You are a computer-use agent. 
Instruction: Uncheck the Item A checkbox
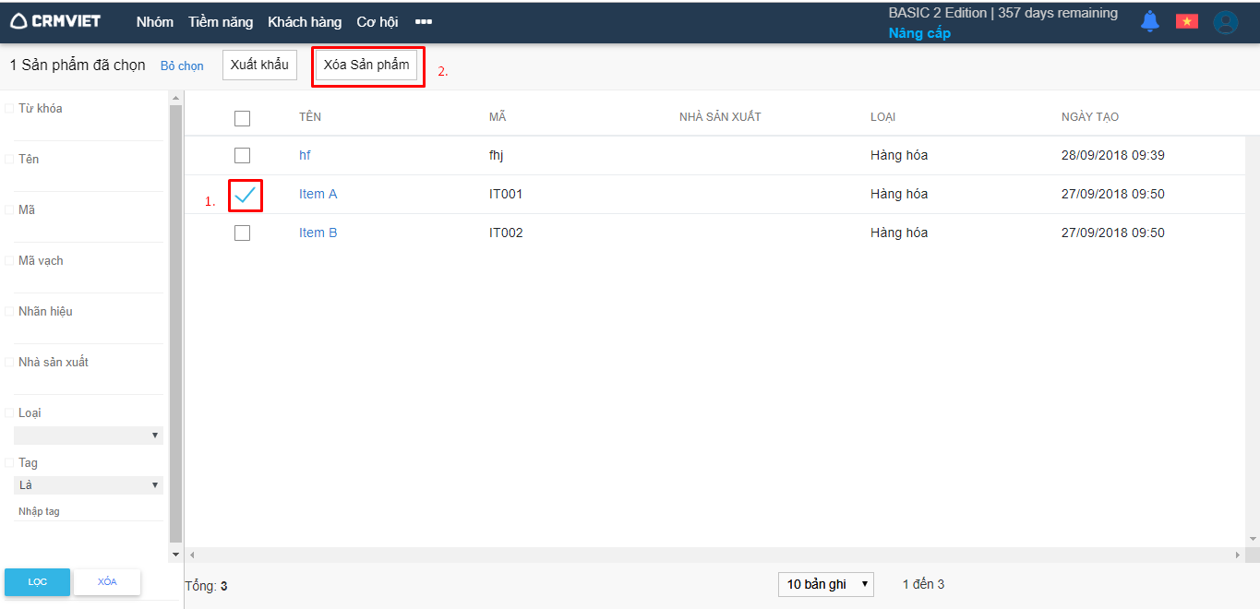245,195
